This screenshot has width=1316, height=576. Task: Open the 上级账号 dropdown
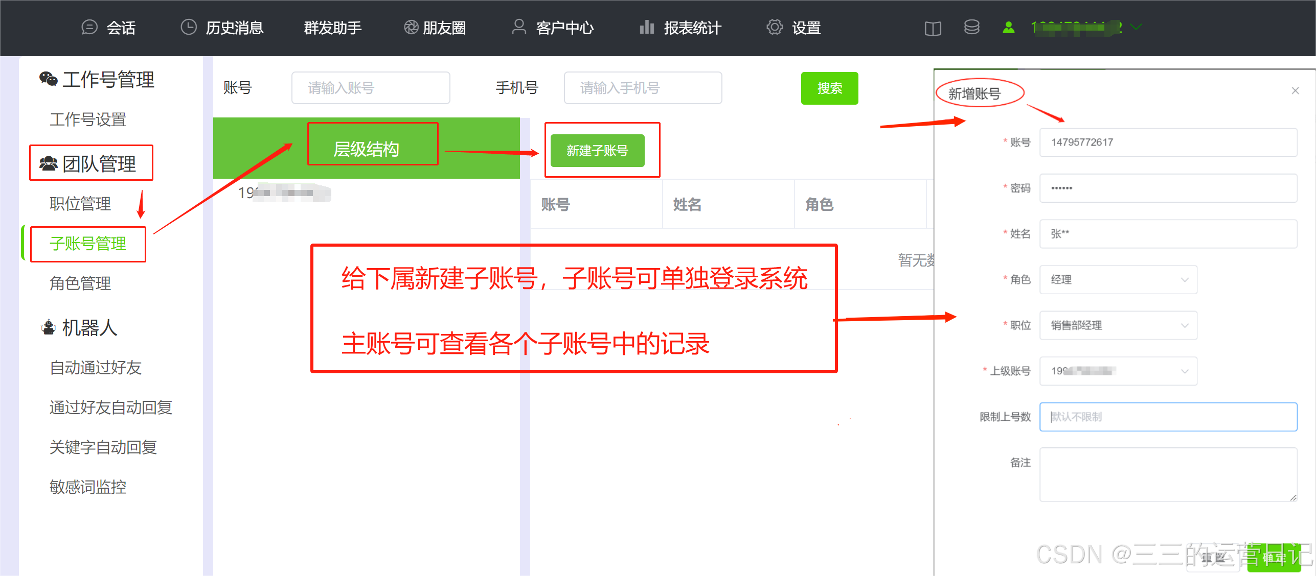pos(1118,371)
